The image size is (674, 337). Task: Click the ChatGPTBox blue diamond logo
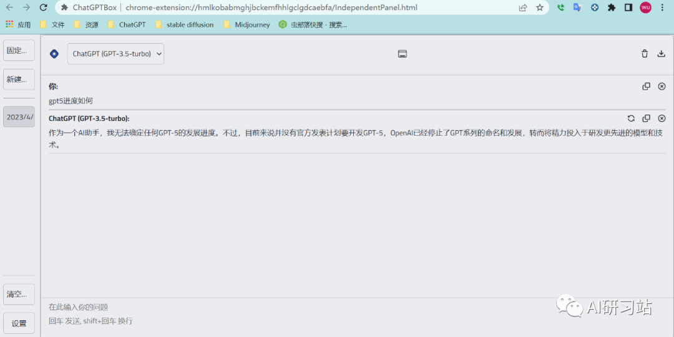[x=54, y=54]
